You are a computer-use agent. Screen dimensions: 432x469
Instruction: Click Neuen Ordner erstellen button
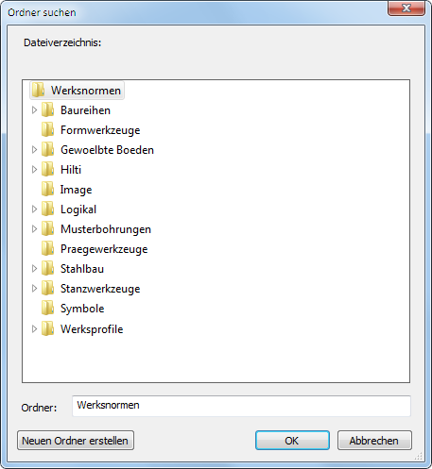76,441
